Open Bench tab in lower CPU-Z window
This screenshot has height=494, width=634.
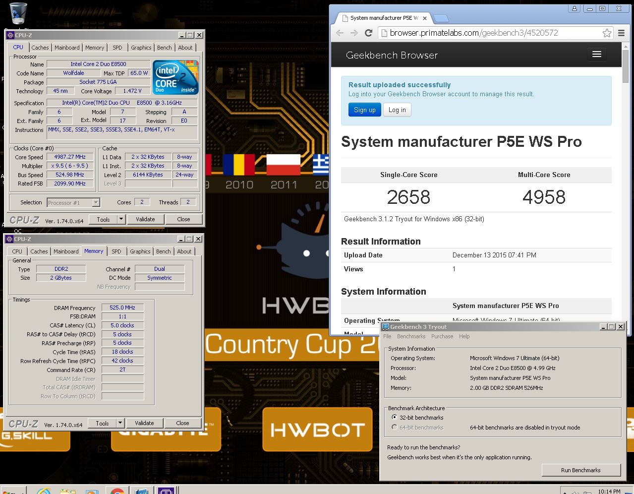pyautogui.click(x=164, y=251)
